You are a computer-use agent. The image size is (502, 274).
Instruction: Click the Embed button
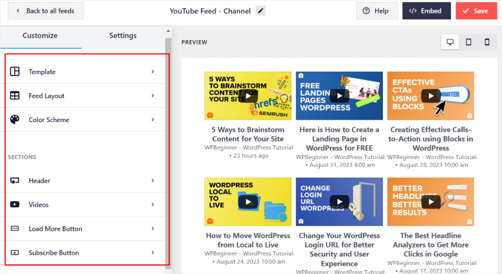(x=426, y=11)
